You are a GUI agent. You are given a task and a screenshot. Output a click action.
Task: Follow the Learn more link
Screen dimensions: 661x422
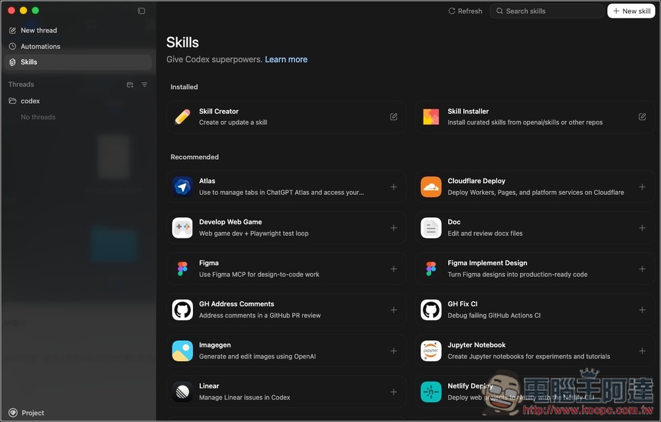pos(286,59)
